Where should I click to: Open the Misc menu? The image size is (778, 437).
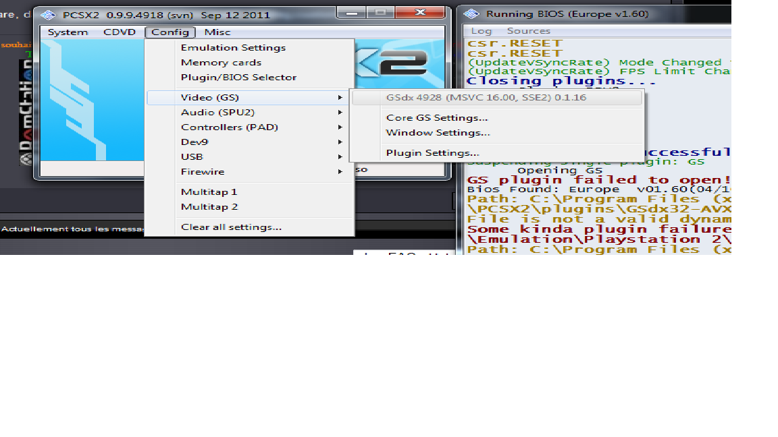[x=217, y=32]
